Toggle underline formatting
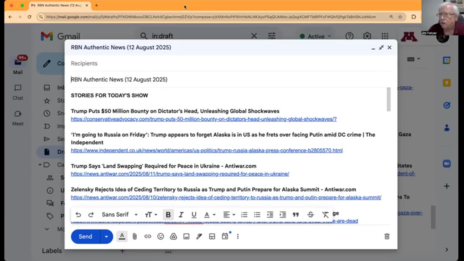 pos(194,215)
